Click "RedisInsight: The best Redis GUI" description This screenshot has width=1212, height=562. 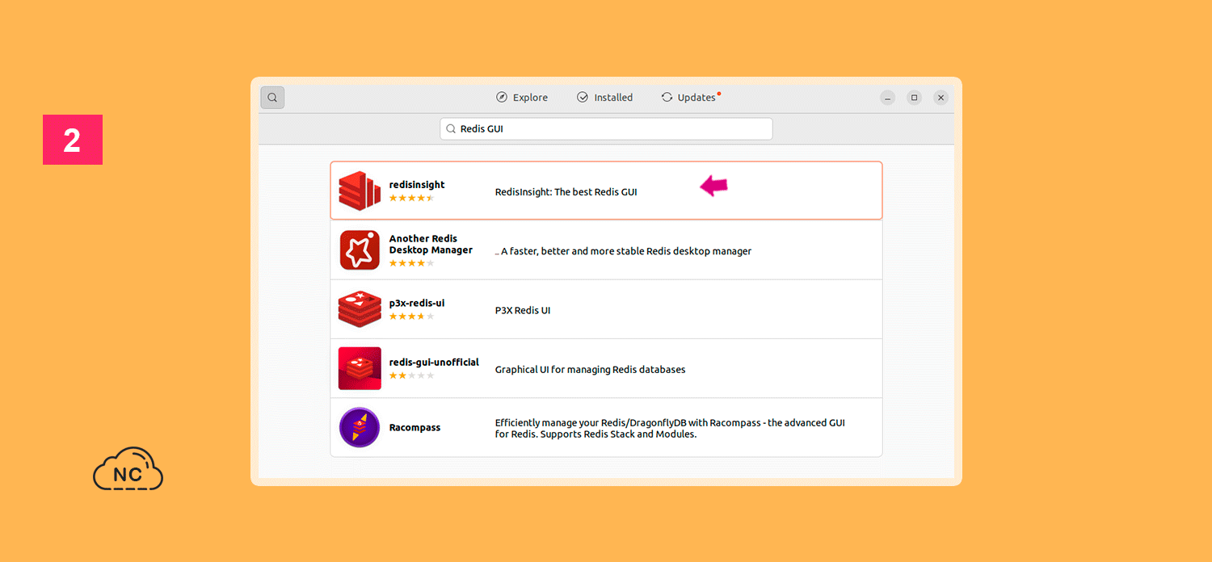point(566,192)
